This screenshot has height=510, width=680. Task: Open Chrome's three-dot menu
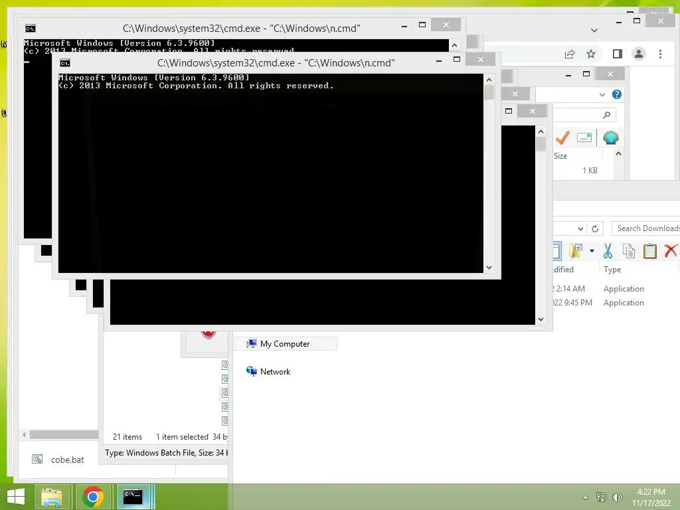pos(660,54)
